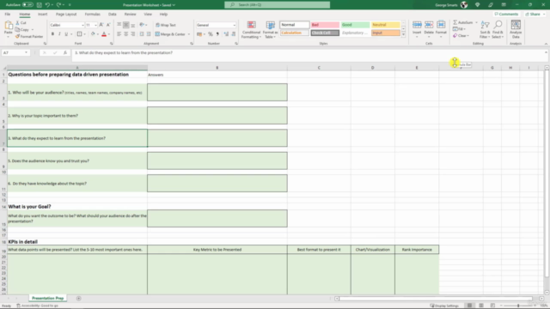550x309 pixels.
Task: Click into the formula bar text
Action: coord(124,53)
